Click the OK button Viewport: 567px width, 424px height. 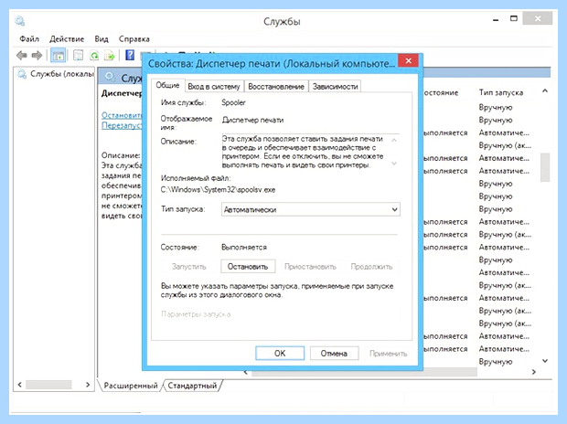pyautogui.click(x=280, y=353)
